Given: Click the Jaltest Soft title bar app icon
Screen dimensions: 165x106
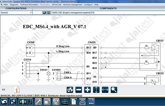Looking at the screenshot, I should point(1,1).
